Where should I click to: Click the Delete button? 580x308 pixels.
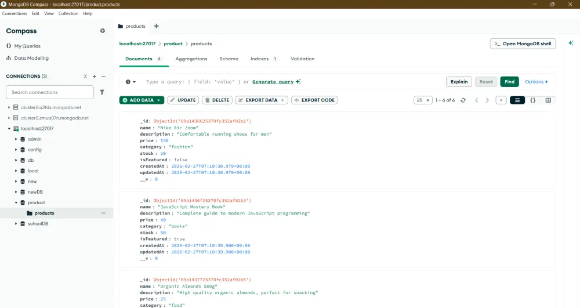coord(217,100)
